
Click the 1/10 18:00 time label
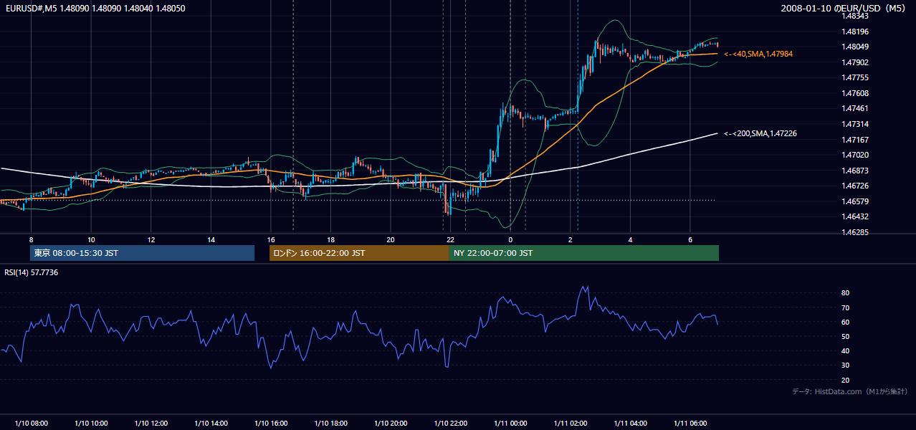(x=330, y=424)
